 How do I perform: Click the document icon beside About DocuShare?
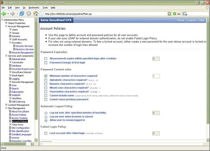(x=10, y=111)
